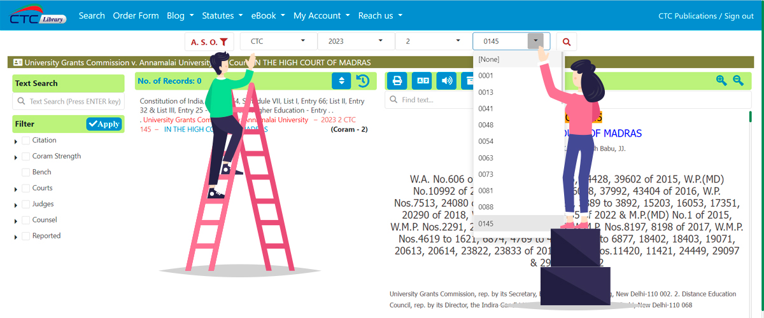Viewport: 764px width, 318px height.
Task: Select page 0145 in dropdown list
Action: (518, 223)
